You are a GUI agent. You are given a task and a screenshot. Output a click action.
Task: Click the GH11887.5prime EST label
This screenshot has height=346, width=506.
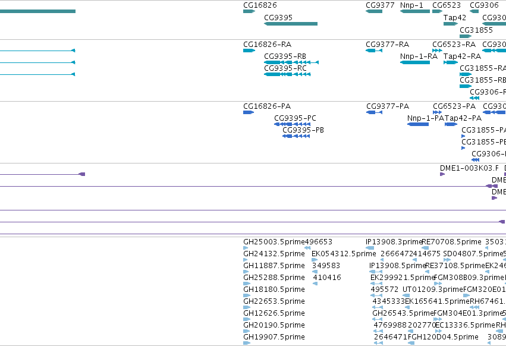[x=274, y=266]
